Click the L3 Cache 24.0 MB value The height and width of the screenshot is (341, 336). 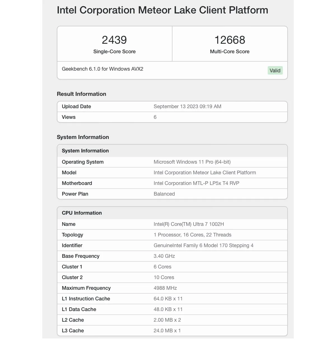click(167, 331)
